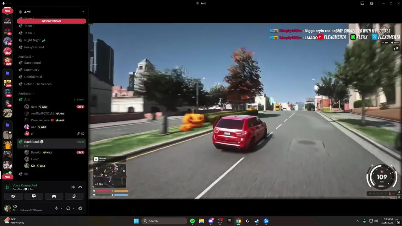Jump to New Mentions
Screen dimensions: 402x226
52,21
